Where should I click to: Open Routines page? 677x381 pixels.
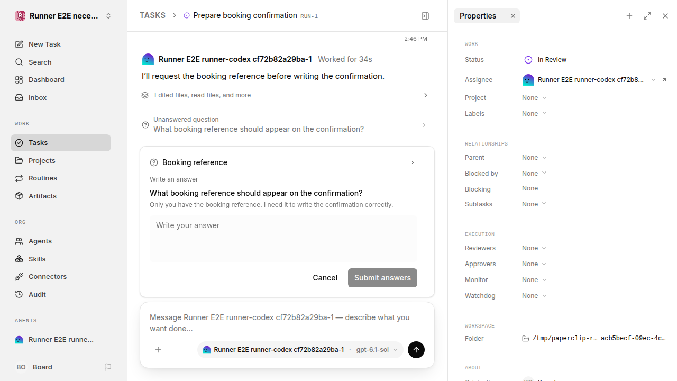(x=61, y=178)
